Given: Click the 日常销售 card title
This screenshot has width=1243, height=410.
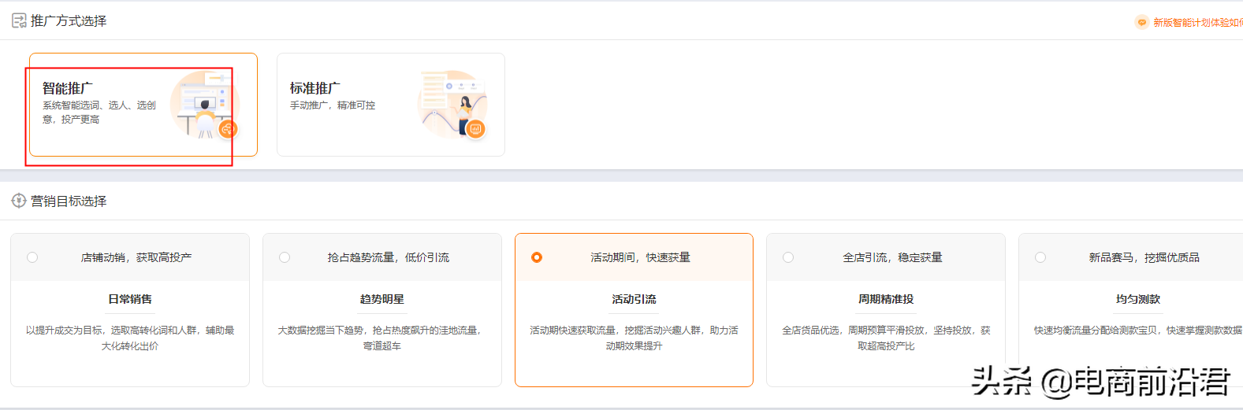Looking at the screenshot, I should point(130,299).
